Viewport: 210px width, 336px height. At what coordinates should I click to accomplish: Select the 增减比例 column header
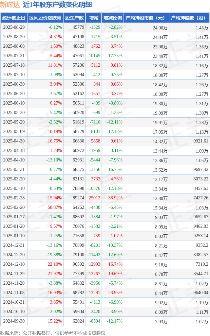click(113, 18)
